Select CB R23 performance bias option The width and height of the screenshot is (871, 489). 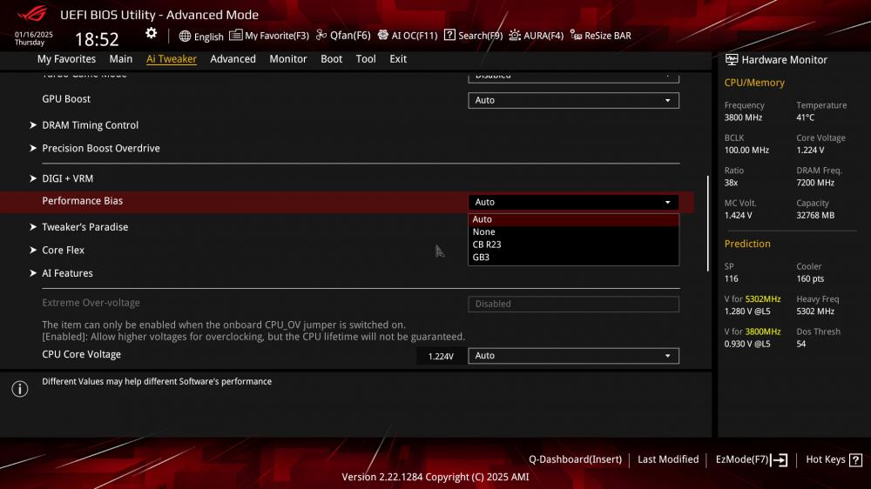click(573, 244)
